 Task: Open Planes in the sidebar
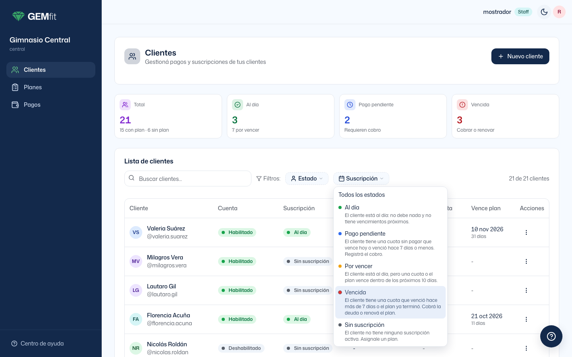(51, 87)
